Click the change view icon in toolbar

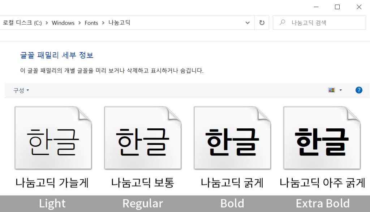331,90
